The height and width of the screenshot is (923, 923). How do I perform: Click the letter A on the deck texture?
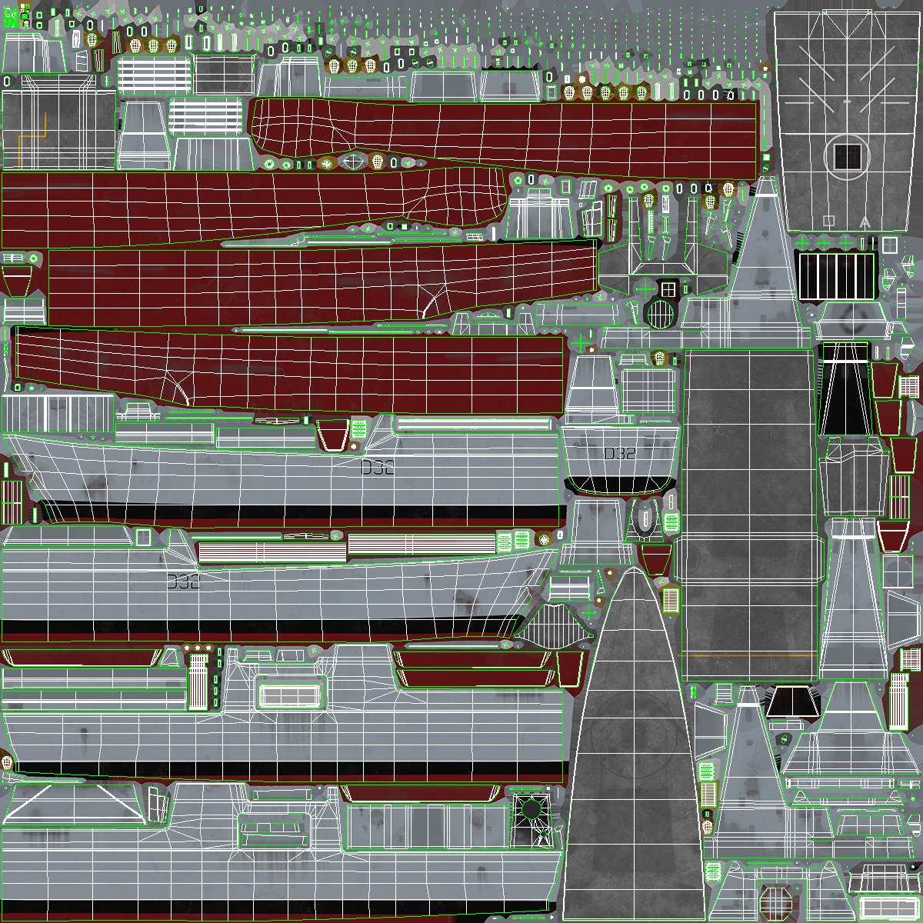point(865,222)
